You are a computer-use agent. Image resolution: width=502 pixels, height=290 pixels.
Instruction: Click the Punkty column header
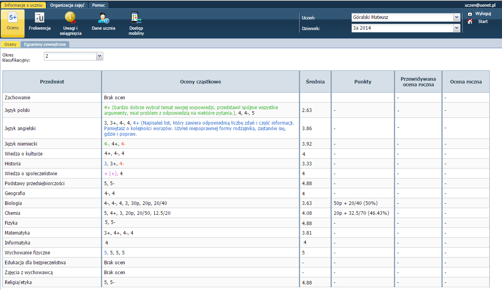click(363, 82)
